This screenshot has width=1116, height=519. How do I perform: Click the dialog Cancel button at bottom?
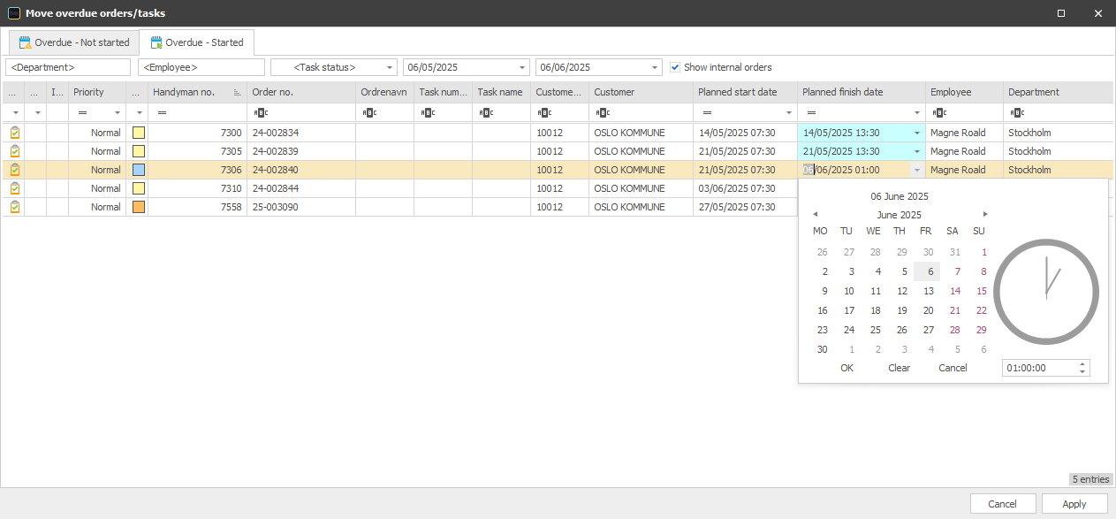pos(1003,504)
